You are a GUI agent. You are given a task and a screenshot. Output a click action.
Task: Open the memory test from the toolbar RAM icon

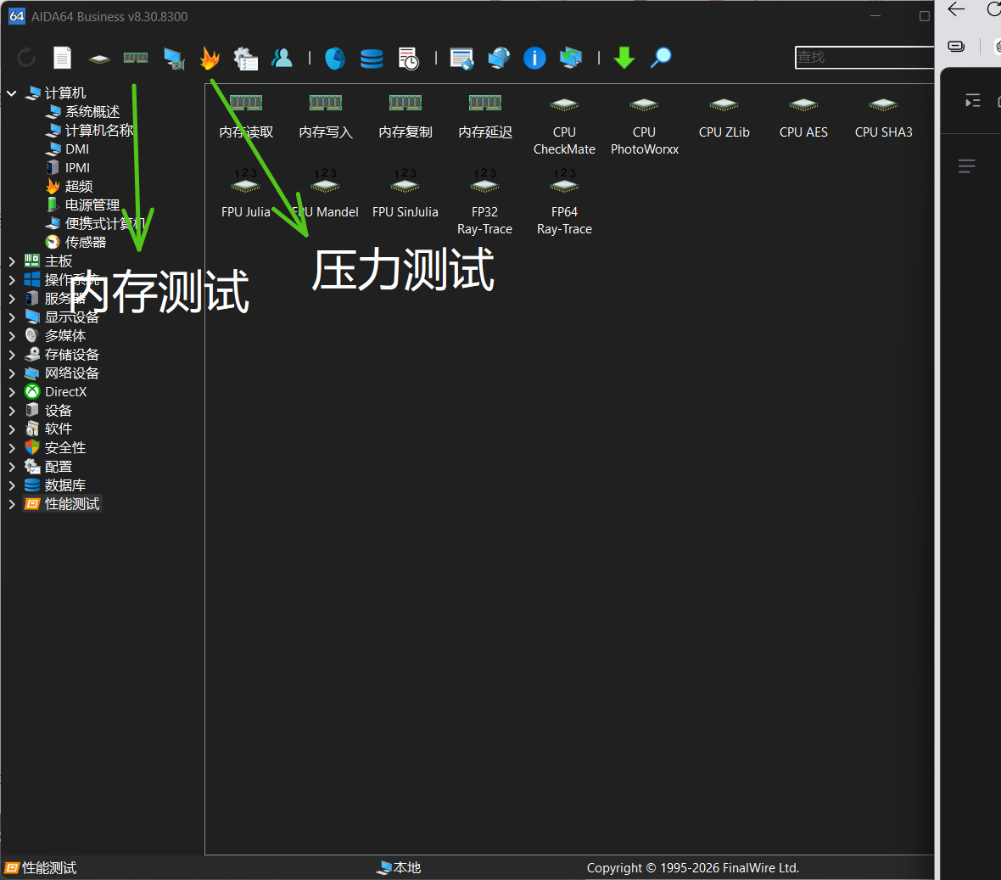click(x=136, y=58)
